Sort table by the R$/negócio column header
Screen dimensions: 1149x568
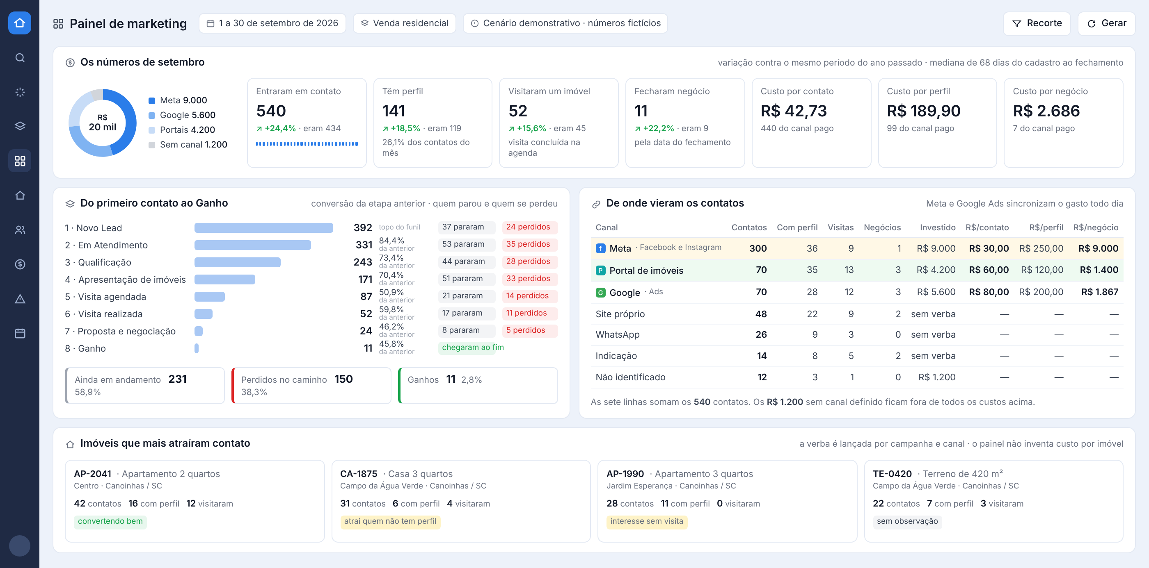tap(1096, 227)
